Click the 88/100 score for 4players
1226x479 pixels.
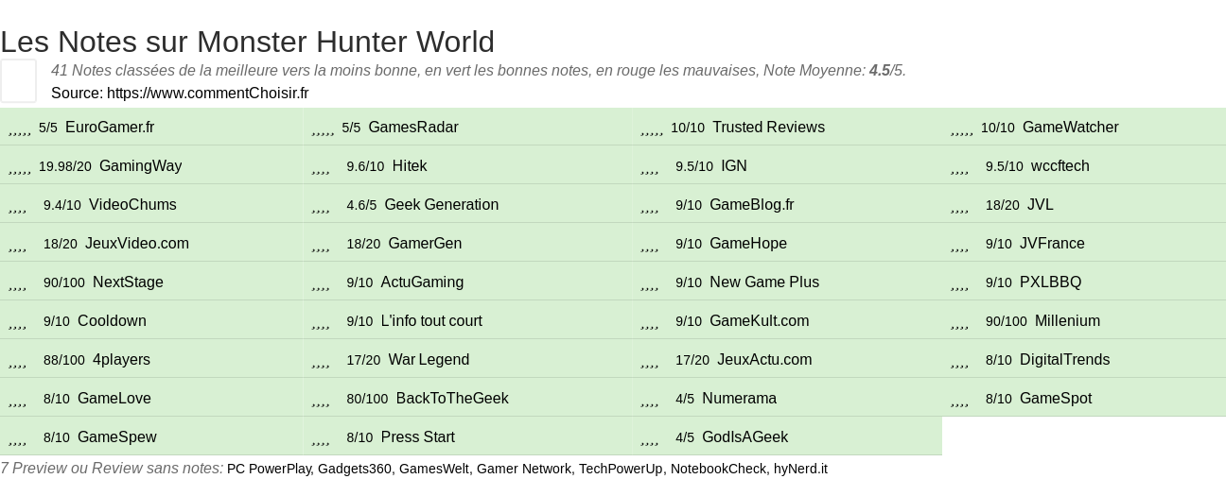[x=64, y=361]
